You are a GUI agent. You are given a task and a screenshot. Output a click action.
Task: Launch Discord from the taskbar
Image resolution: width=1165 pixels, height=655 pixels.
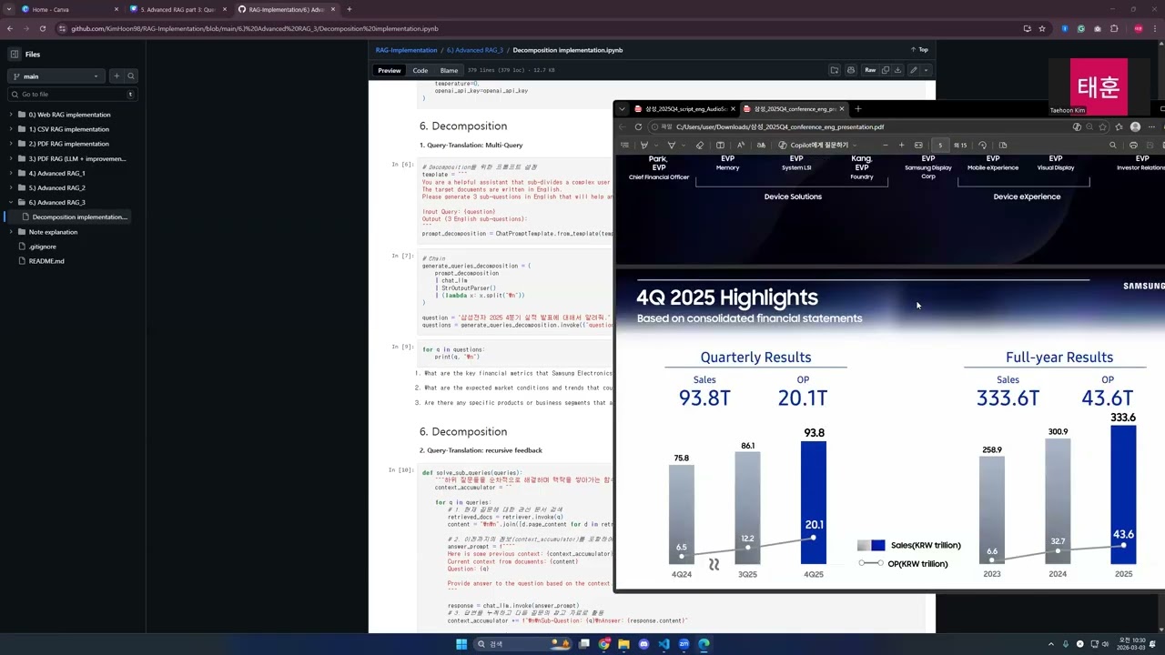(643, 644)
